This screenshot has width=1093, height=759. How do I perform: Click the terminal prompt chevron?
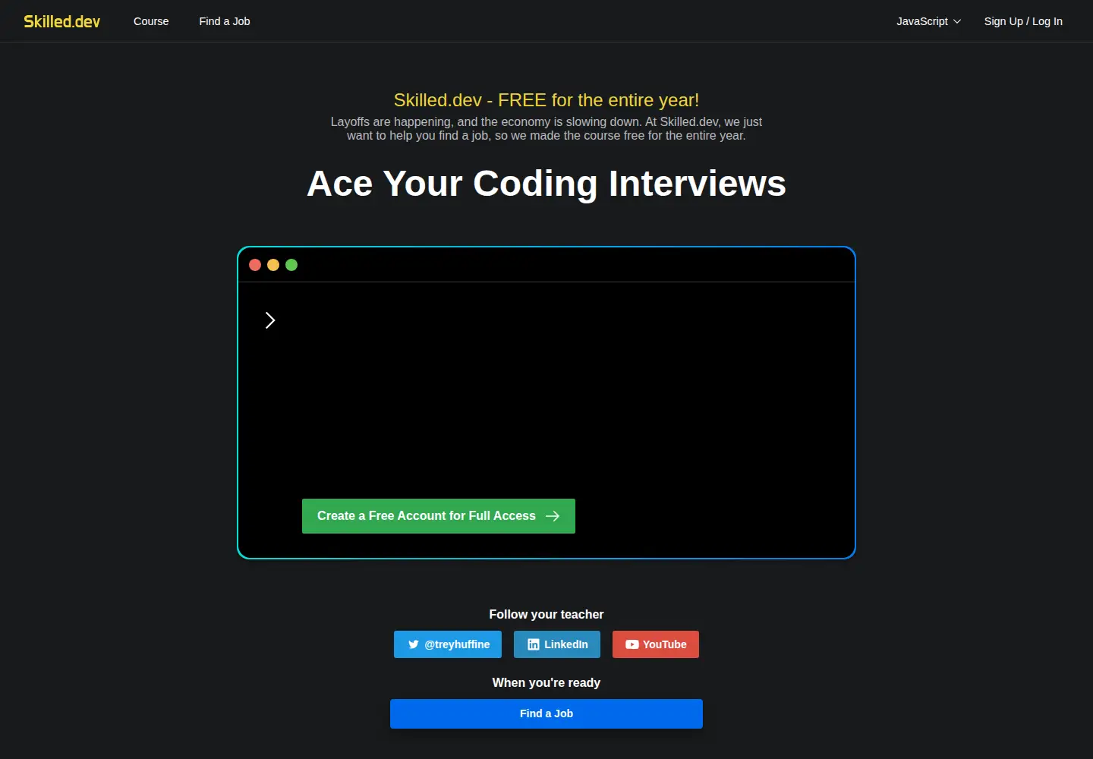(x=270, y=320)
